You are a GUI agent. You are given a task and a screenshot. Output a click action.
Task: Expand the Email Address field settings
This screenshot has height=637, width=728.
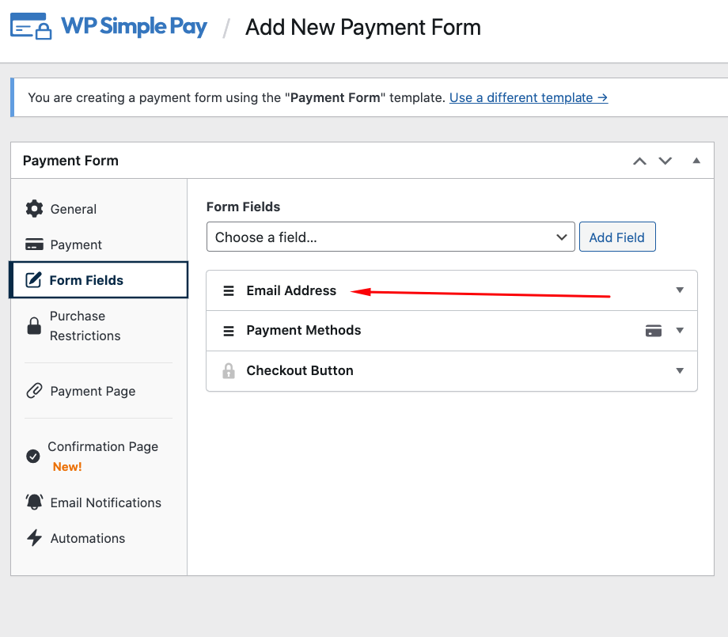[x=680, y=290]
